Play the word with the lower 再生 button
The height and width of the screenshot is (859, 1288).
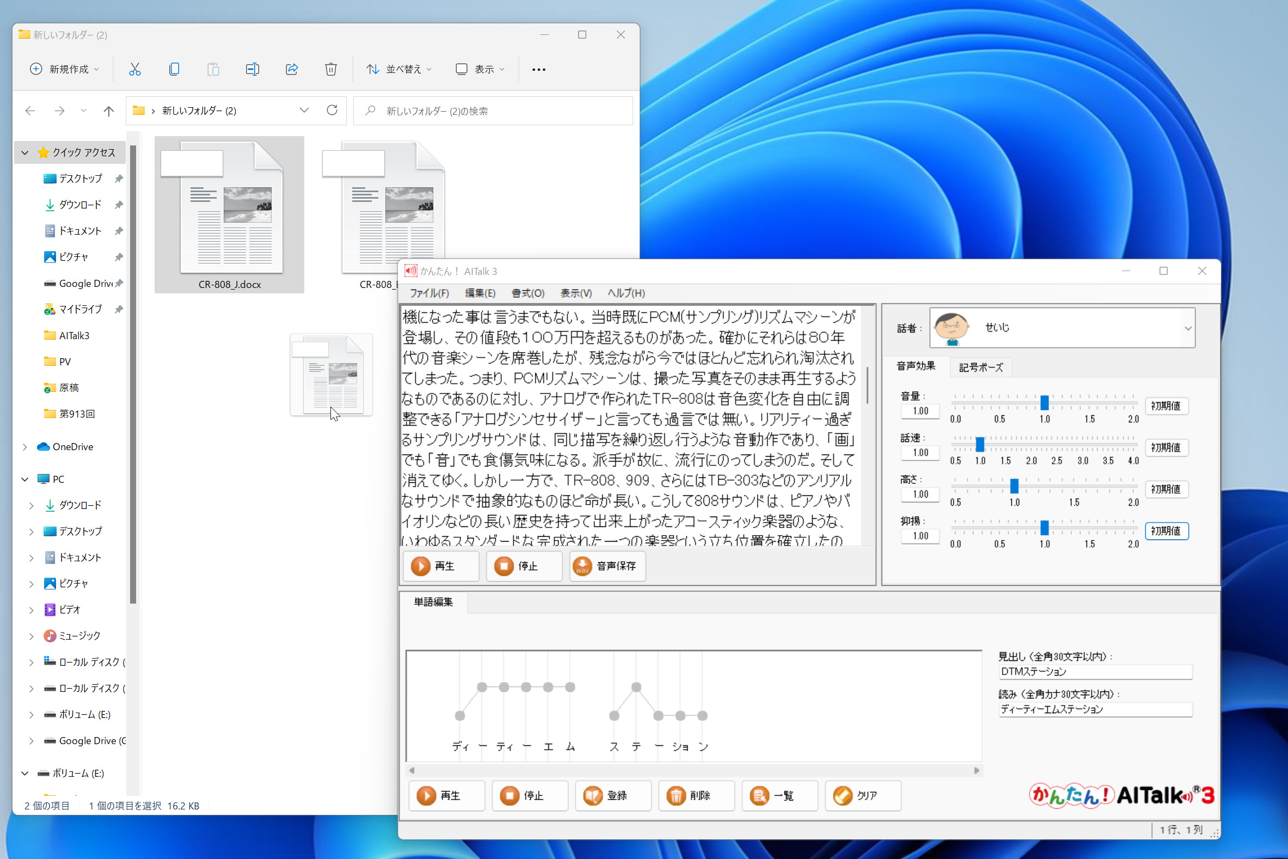point(446,795)
